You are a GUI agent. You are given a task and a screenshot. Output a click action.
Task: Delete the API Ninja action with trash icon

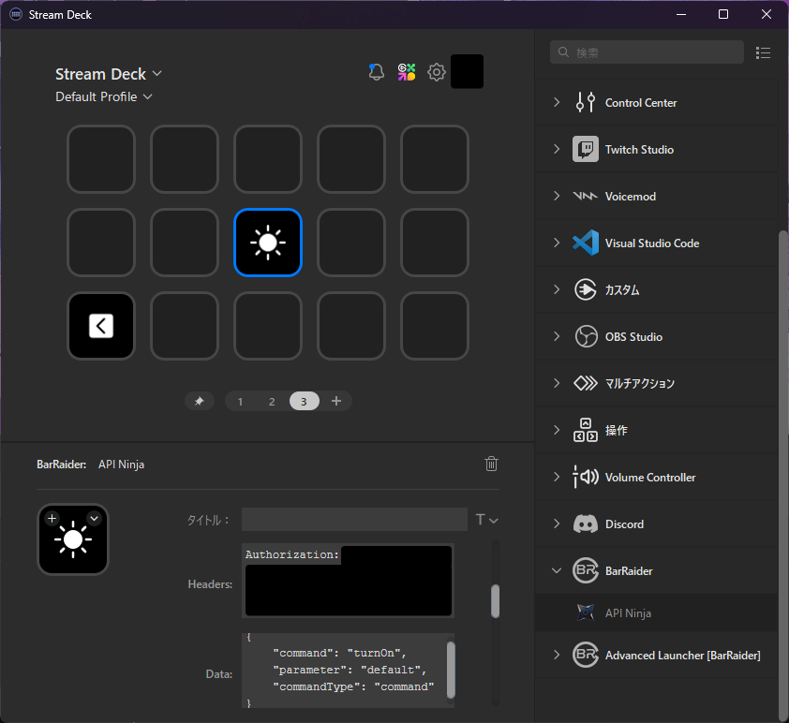coord(491,464)
